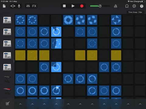Play first-row loop cell in column six

pos(80,20)
